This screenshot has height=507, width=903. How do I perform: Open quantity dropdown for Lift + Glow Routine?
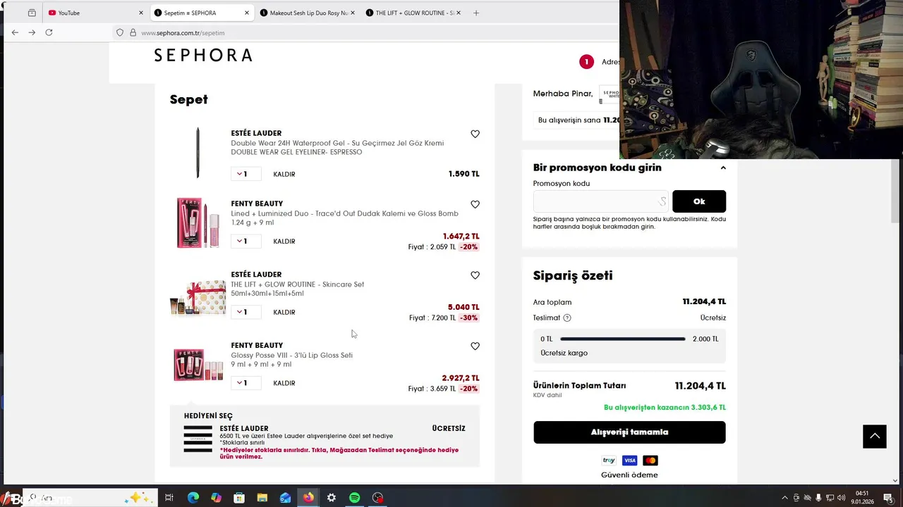click(x=246, y=312)
